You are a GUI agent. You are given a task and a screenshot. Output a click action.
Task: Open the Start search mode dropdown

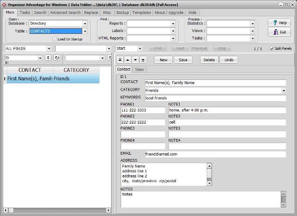[x=140, y=49]
